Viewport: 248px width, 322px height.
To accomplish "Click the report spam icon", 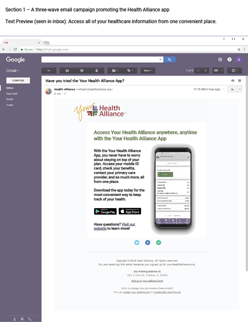I will point(82,70).
